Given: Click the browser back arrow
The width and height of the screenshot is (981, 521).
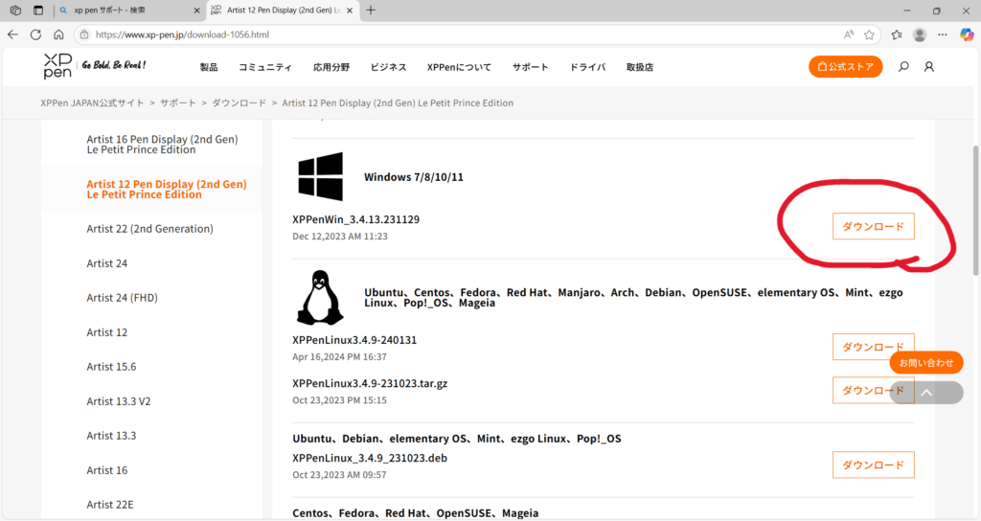Looking at the screenshot, I should point(12,34).
